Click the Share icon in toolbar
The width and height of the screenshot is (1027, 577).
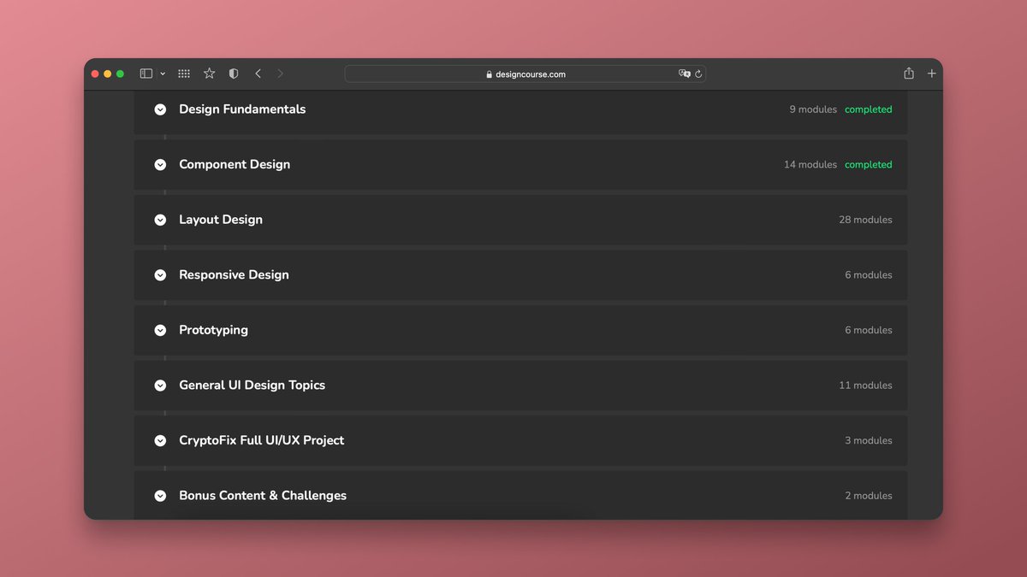click(909, 74)
